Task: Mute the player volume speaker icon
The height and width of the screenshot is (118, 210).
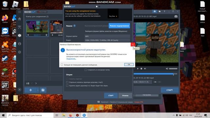Action: tap(167, 69)
